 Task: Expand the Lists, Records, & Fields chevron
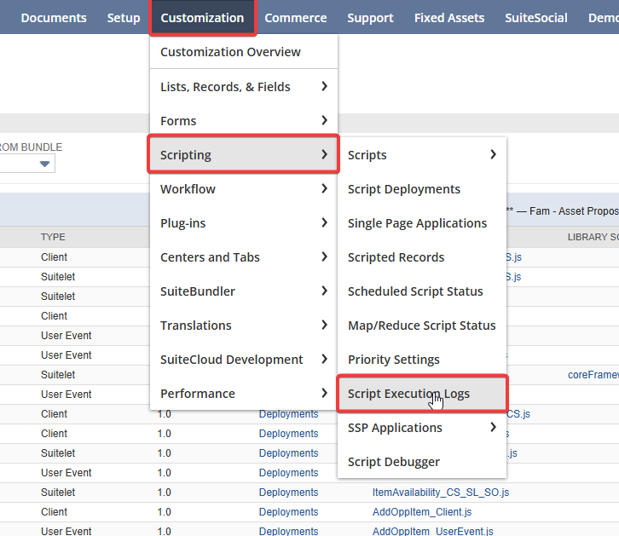pyautogui.click(x=324, y=86)
